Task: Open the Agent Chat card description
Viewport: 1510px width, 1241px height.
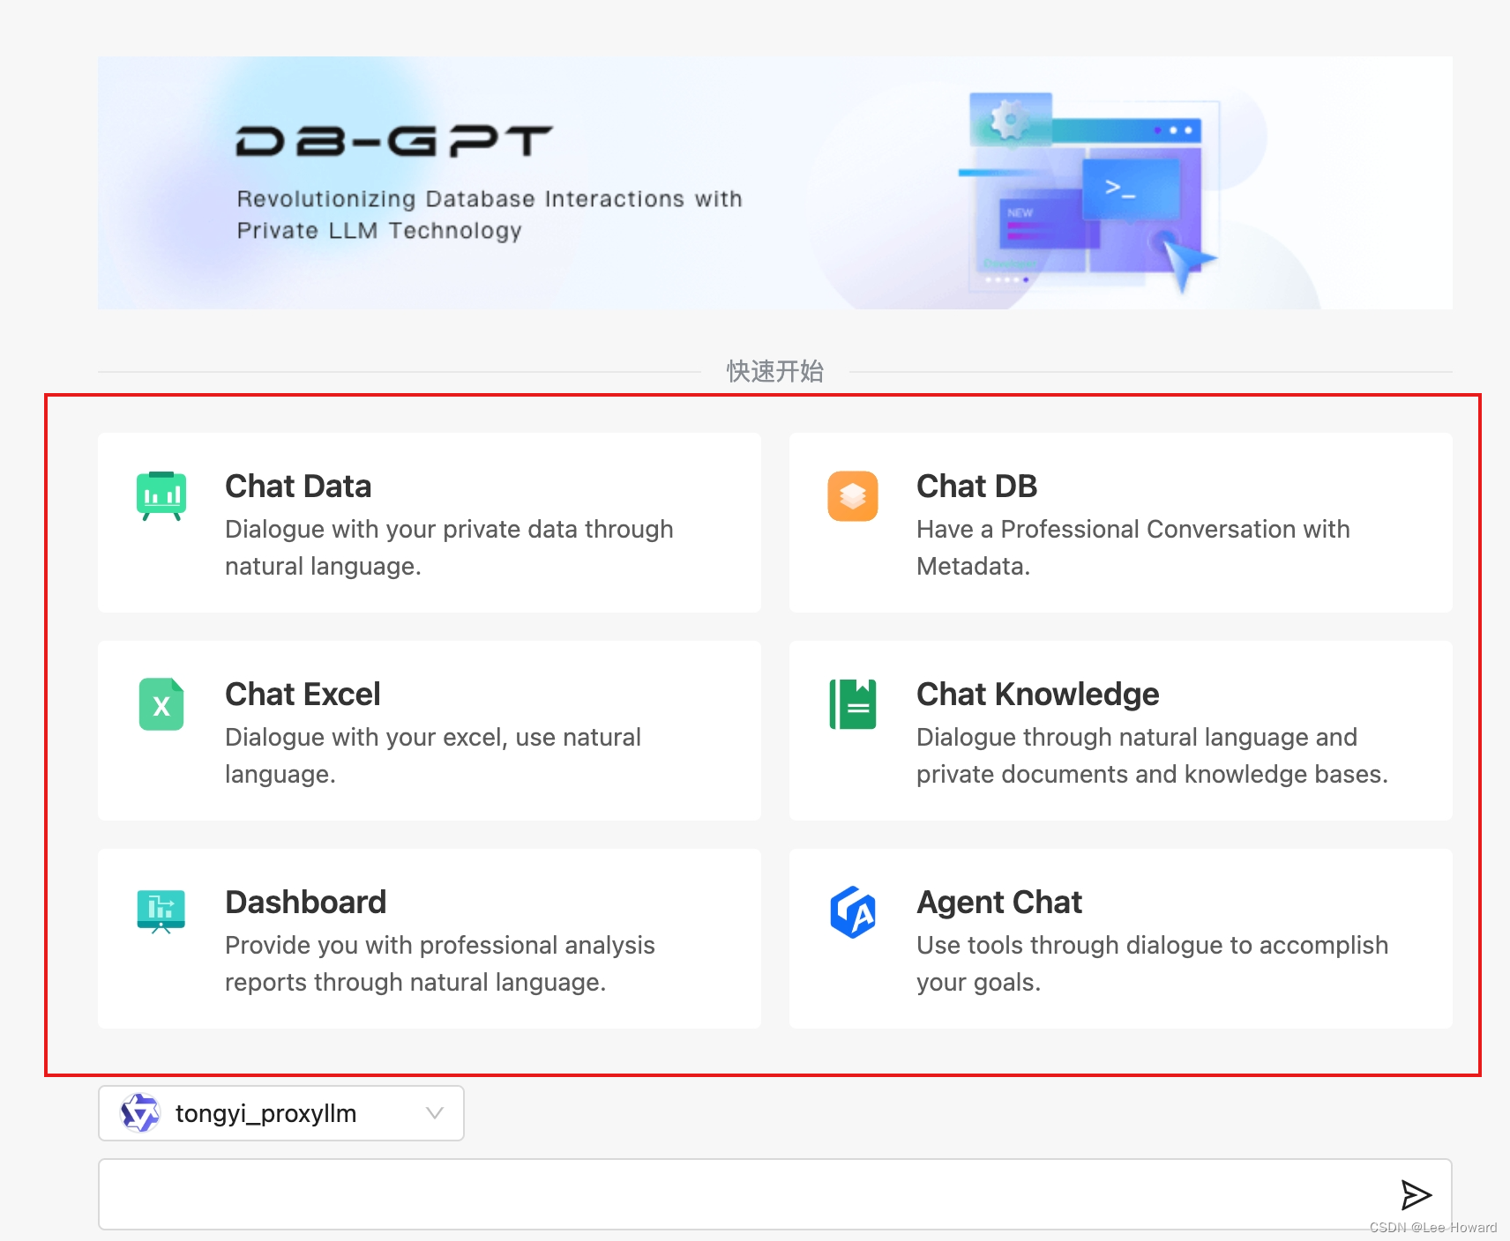Action: (x=1152, y=963)
